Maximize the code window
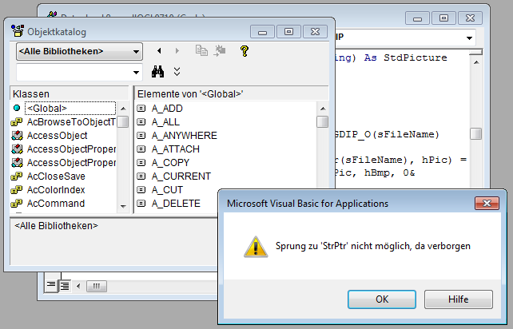The width and height of the screenshot is (513, 329). point(443,18)
